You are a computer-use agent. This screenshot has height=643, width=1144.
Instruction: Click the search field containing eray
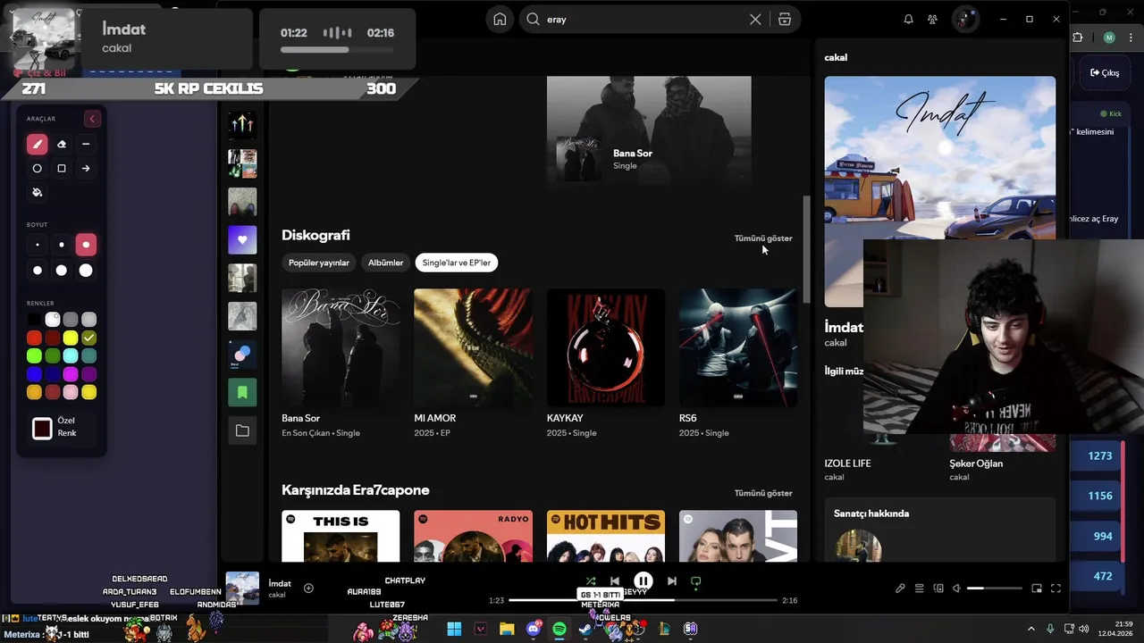click(645, 19)
